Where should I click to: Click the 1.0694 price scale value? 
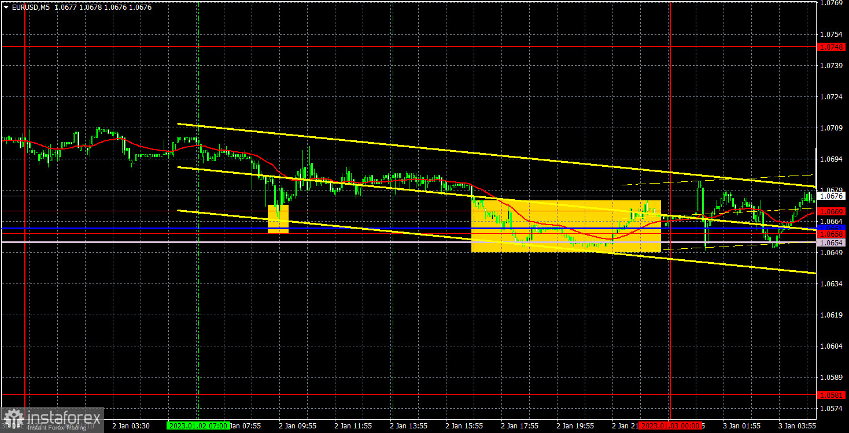click(832, 159)
